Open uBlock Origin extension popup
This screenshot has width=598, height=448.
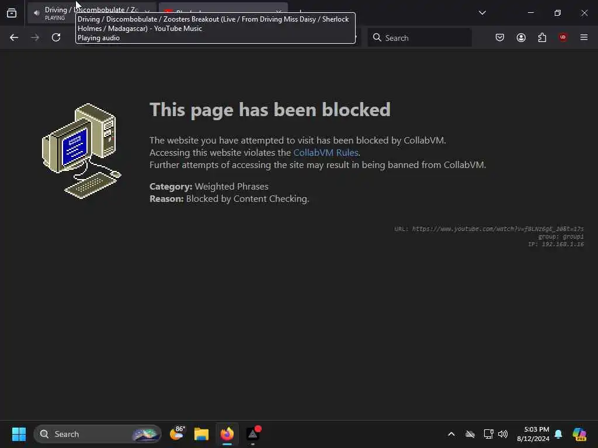tap(563, 37)
